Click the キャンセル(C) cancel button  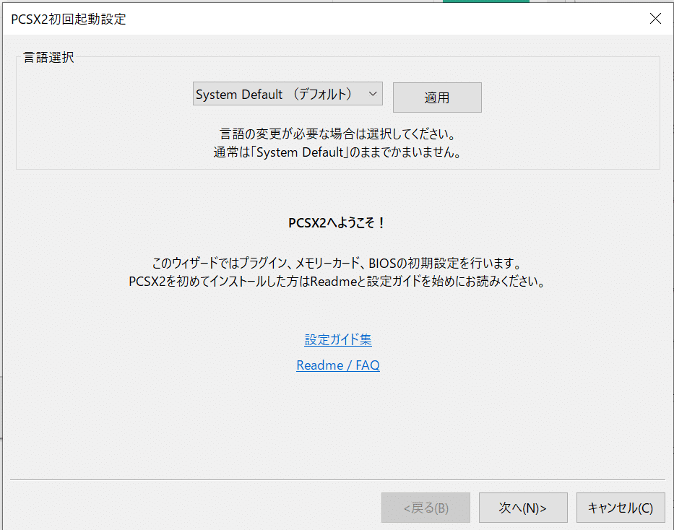pyautogui.click(x=621, y=508)
